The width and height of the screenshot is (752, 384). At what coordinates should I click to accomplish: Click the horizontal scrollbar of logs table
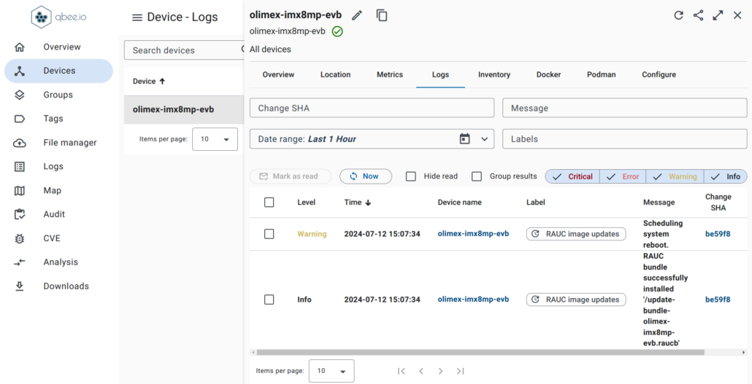coord(480,353)
